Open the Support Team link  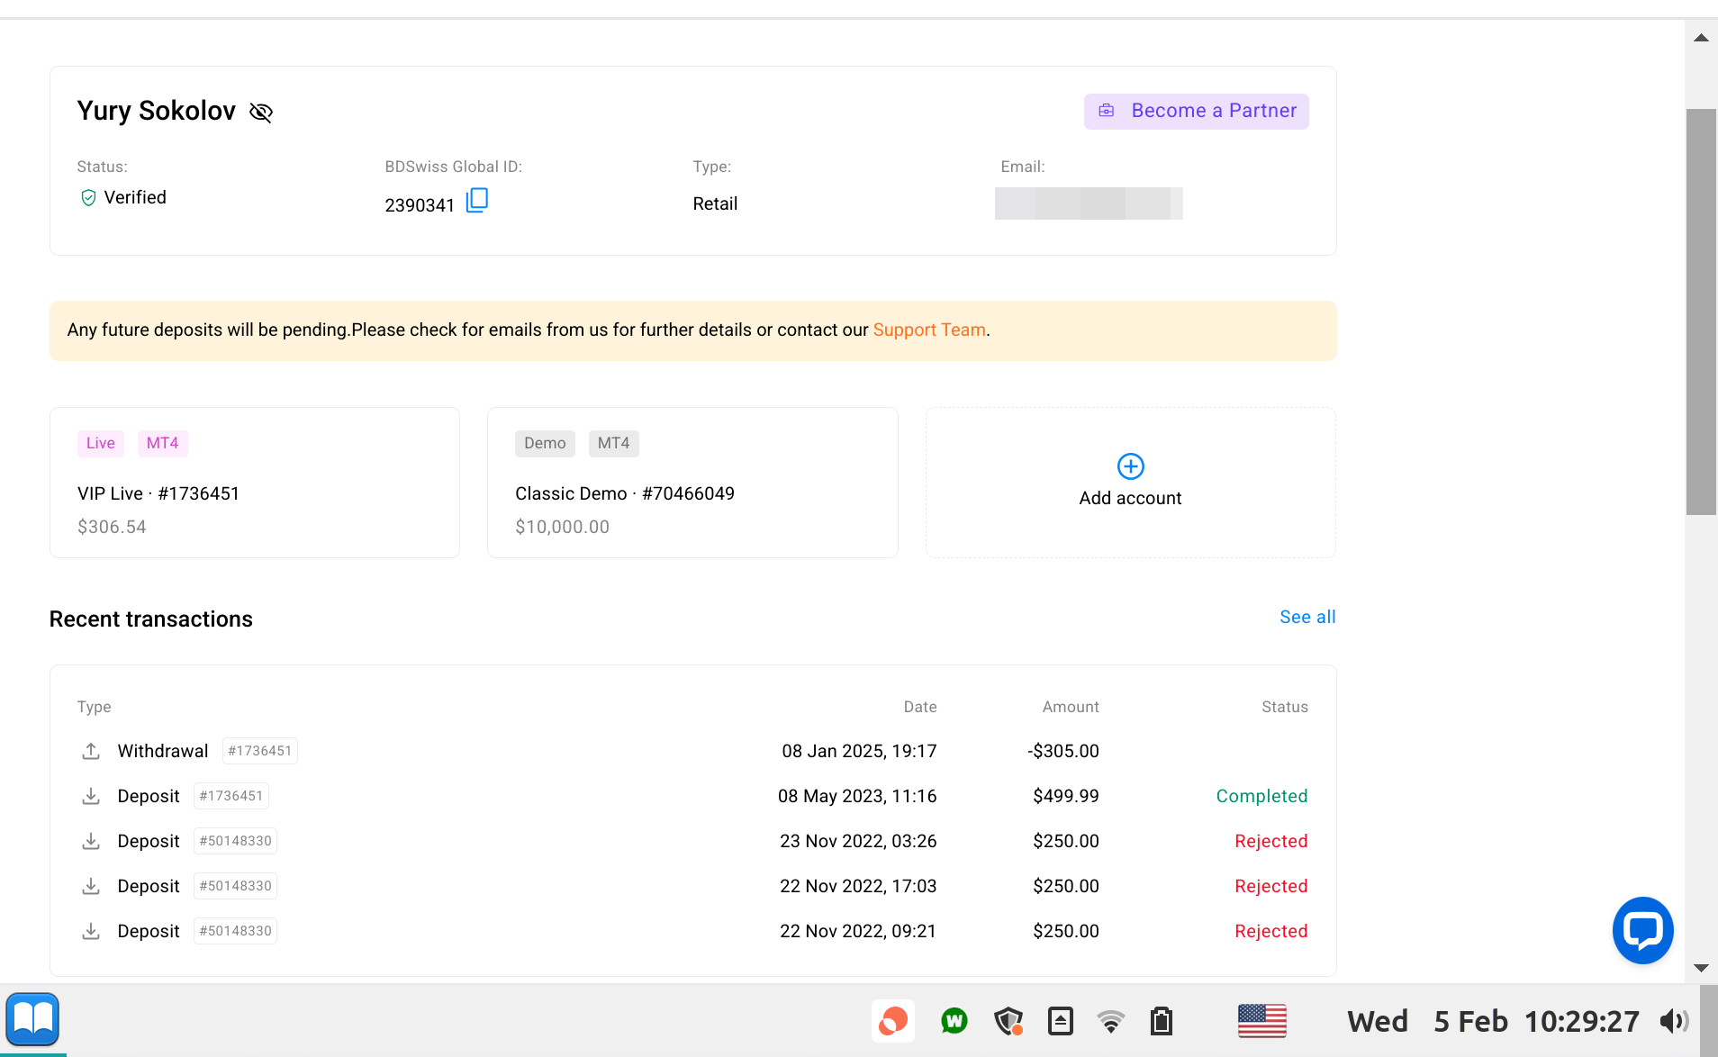(928, 330)
